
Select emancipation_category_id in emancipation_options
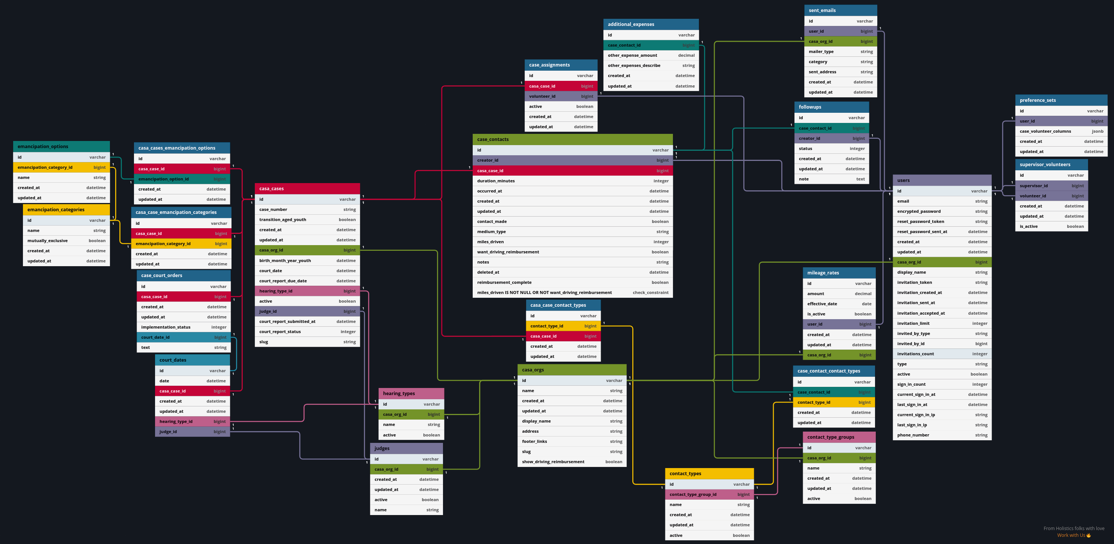[x=61, y=167]
